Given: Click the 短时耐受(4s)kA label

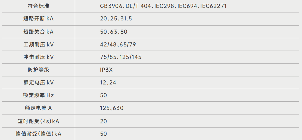Looking at the screenshot, I should (x=38, y=121).
